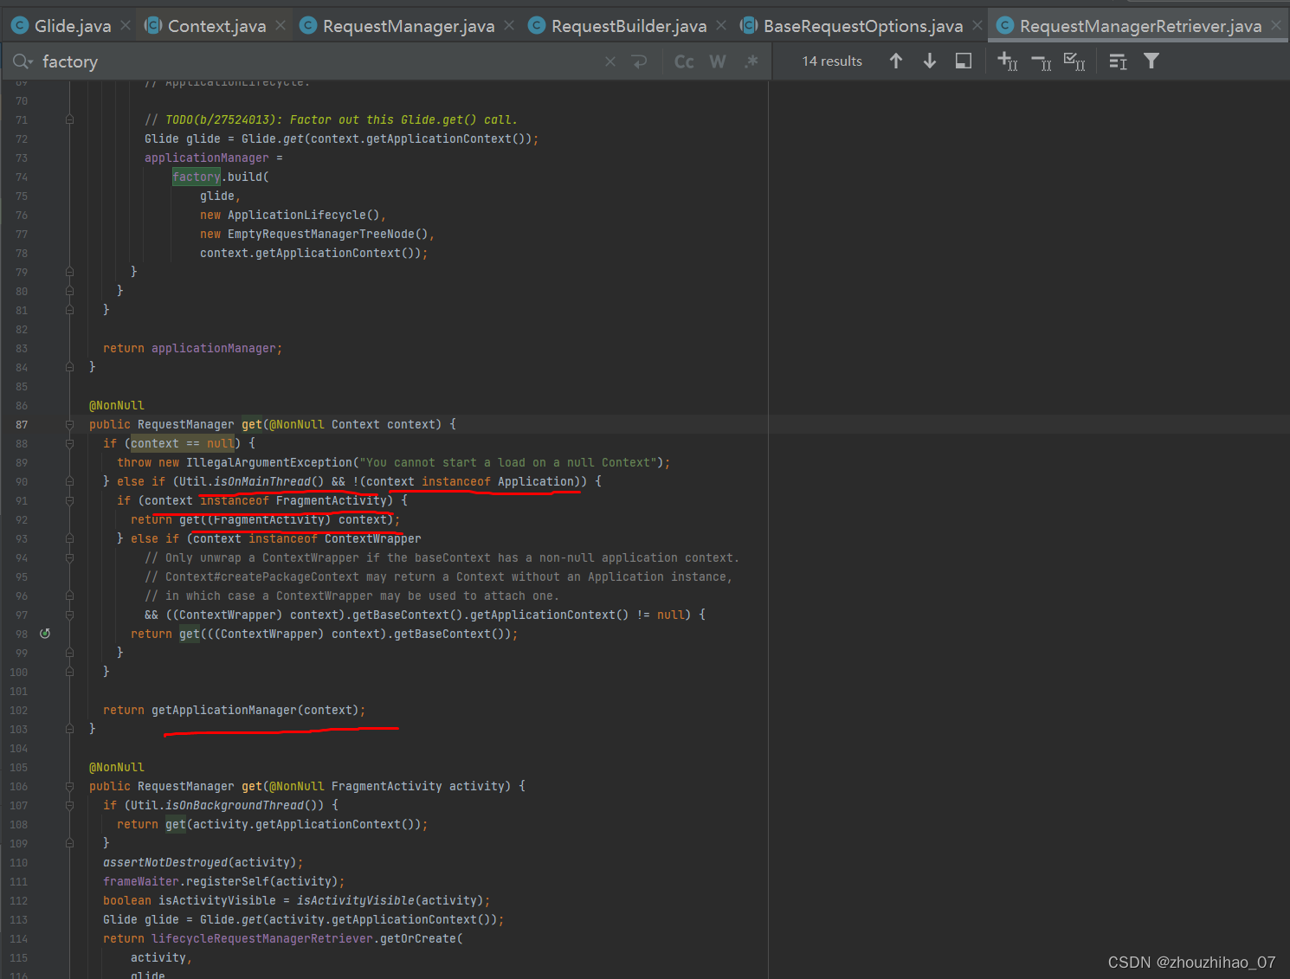Click 'frameWaiter' on line 111
This screenshot has height=979, width=1290.
[x=141, y=881]
